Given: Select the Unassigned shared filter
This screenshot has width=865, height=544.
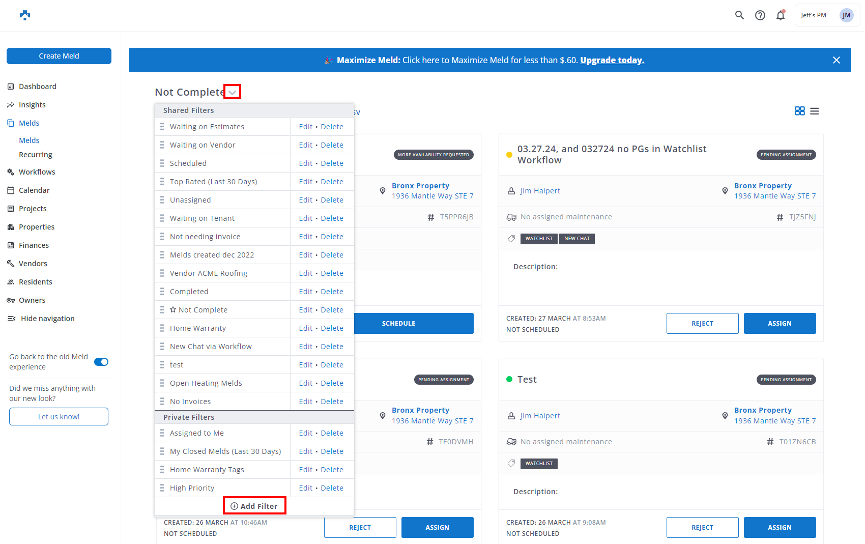Looking at the screenshot, I should 190,200.
